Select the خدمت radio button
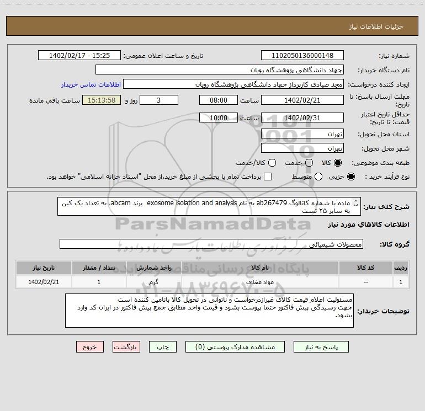Screen dimensions: 425x411 [x=309, y=163]
